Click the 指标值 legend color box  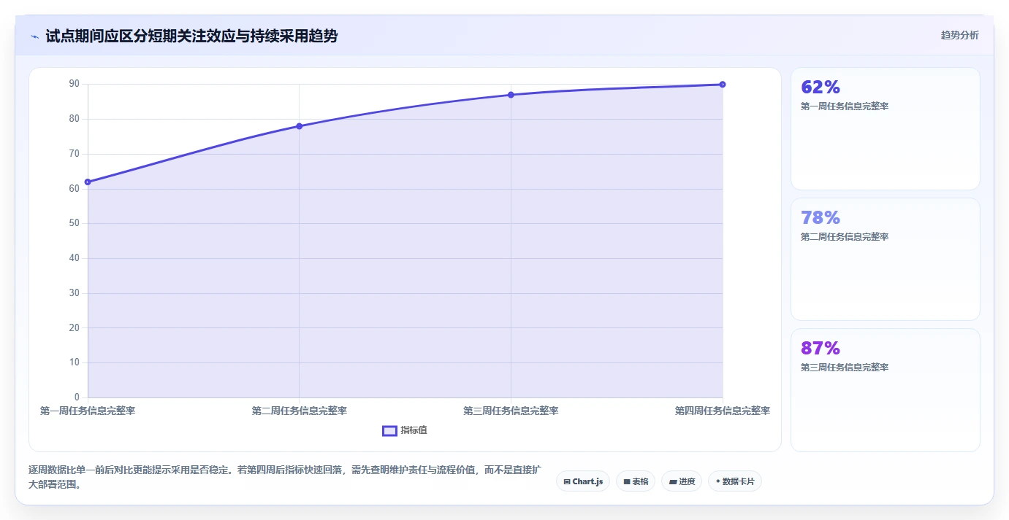pyautogui.click(x=390, y=430)
